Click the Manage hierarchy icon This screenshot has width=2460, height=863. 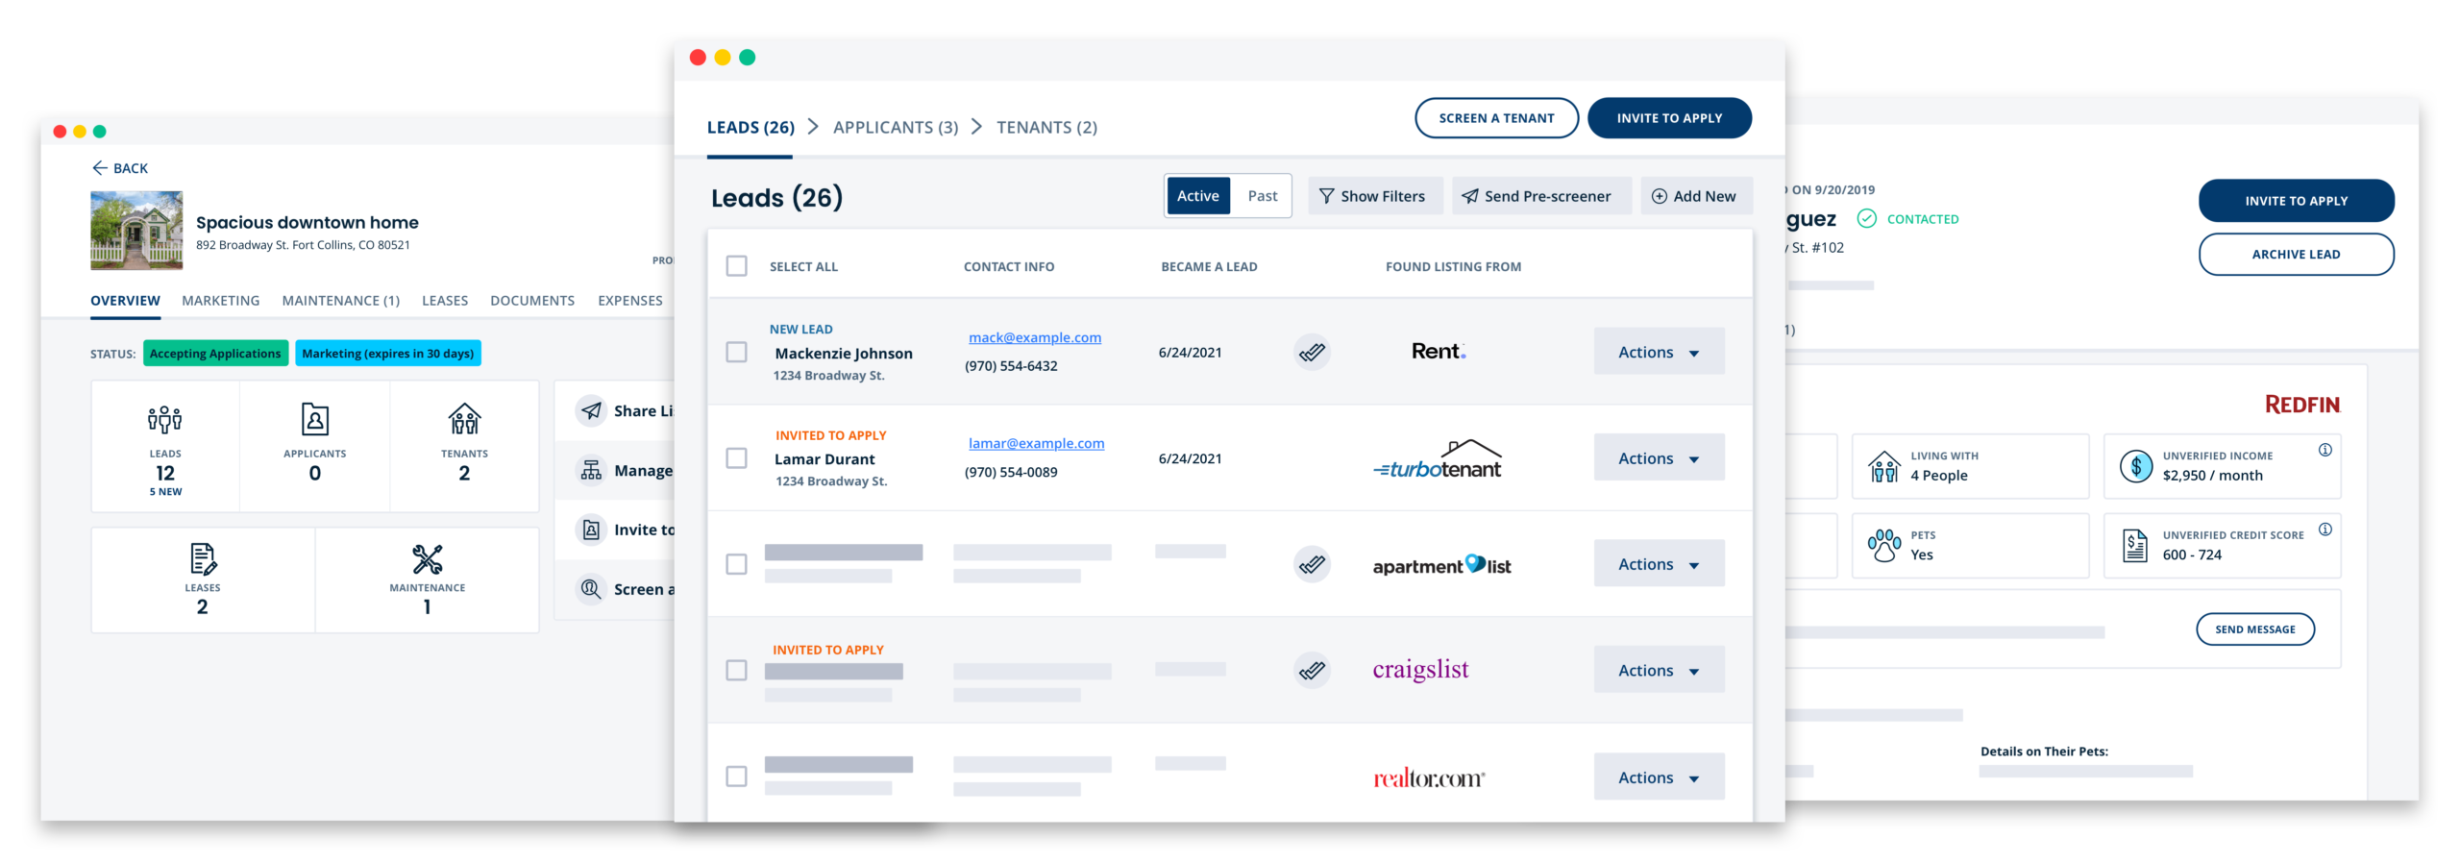click(591, 470)
